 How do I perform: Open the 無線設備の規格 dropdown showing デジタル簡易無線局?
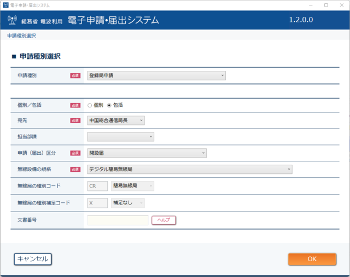tap(190, 170)
